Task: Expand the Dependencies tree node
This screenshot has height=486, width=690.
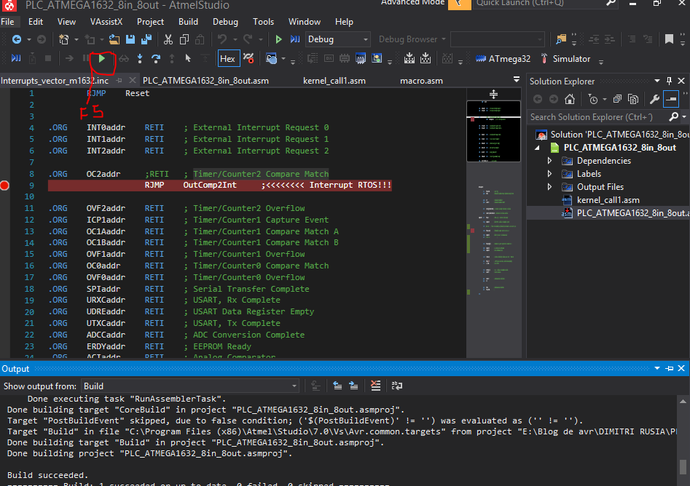Action: click(x=549, y=161)
